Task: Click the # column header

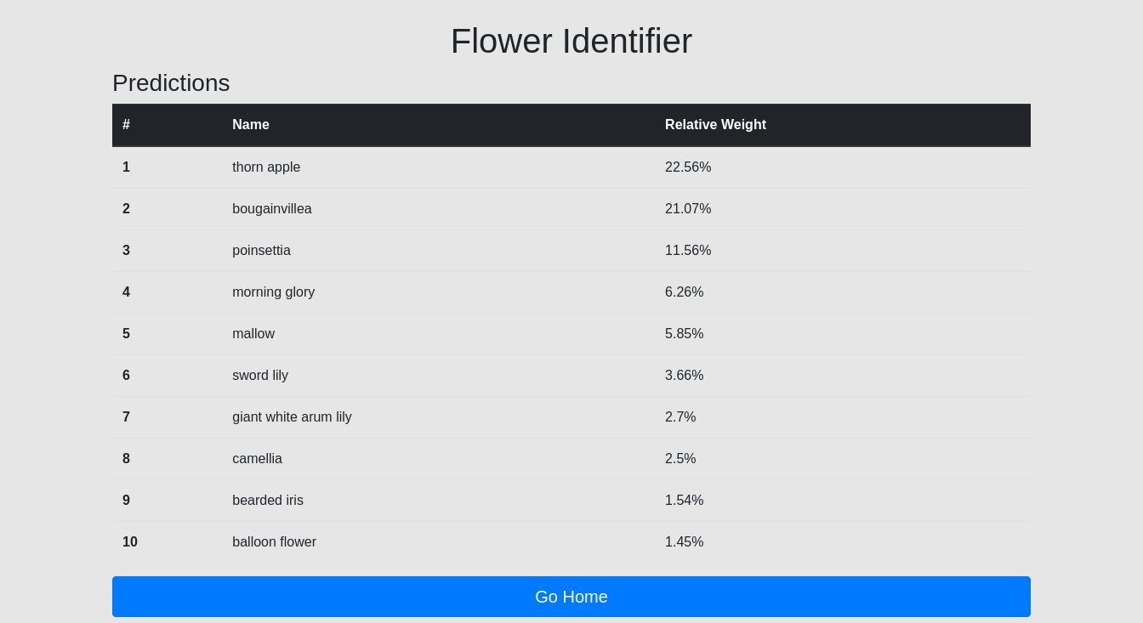Action: (126, 125)
